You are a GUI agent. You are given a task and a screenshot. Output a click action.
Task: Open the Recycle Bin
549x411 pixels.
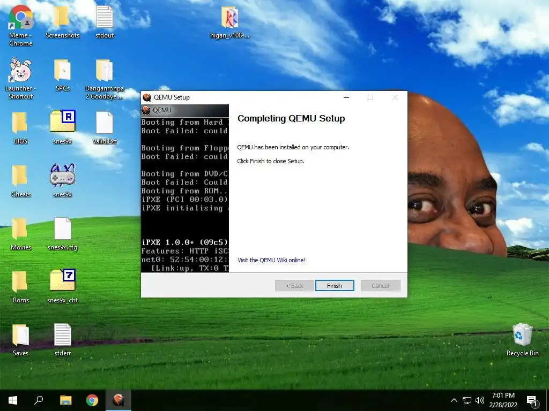522,340
